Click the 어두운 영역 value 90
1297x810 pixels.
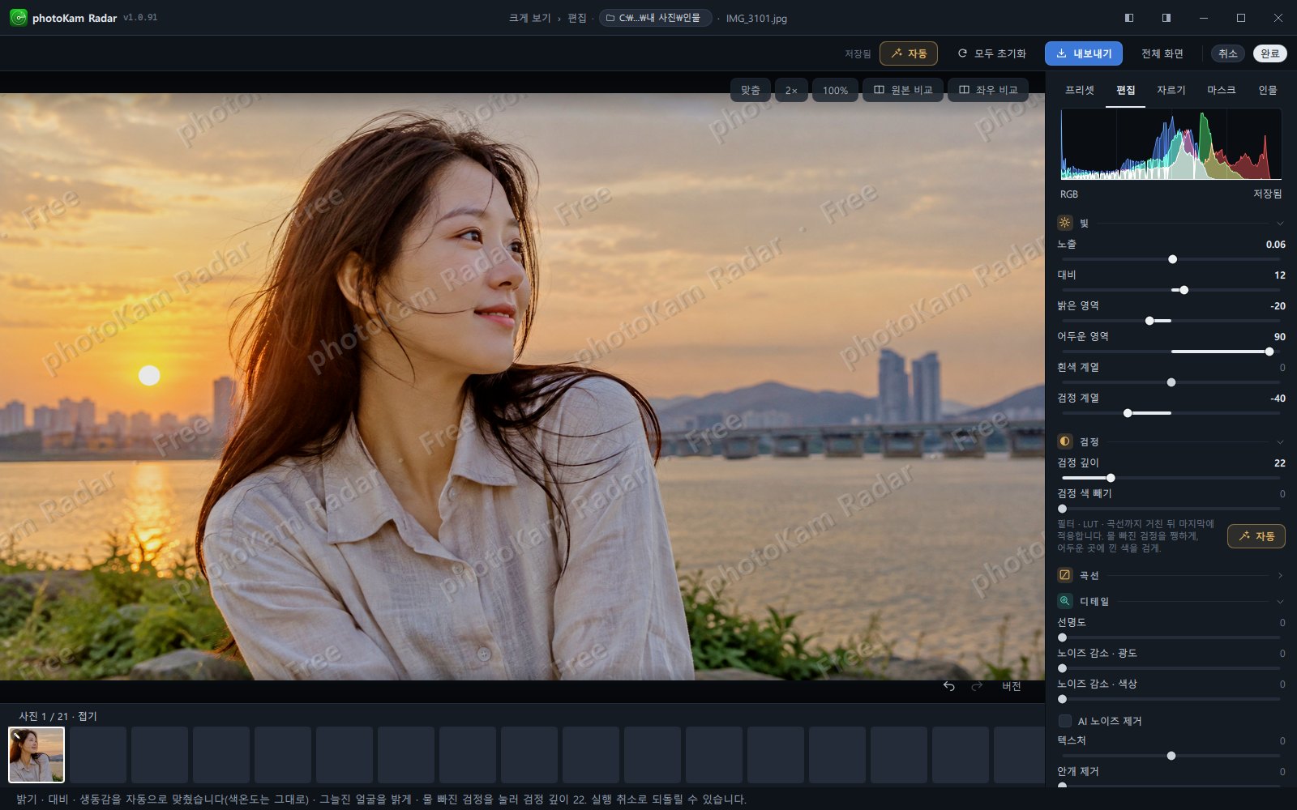coord(1280,337)
